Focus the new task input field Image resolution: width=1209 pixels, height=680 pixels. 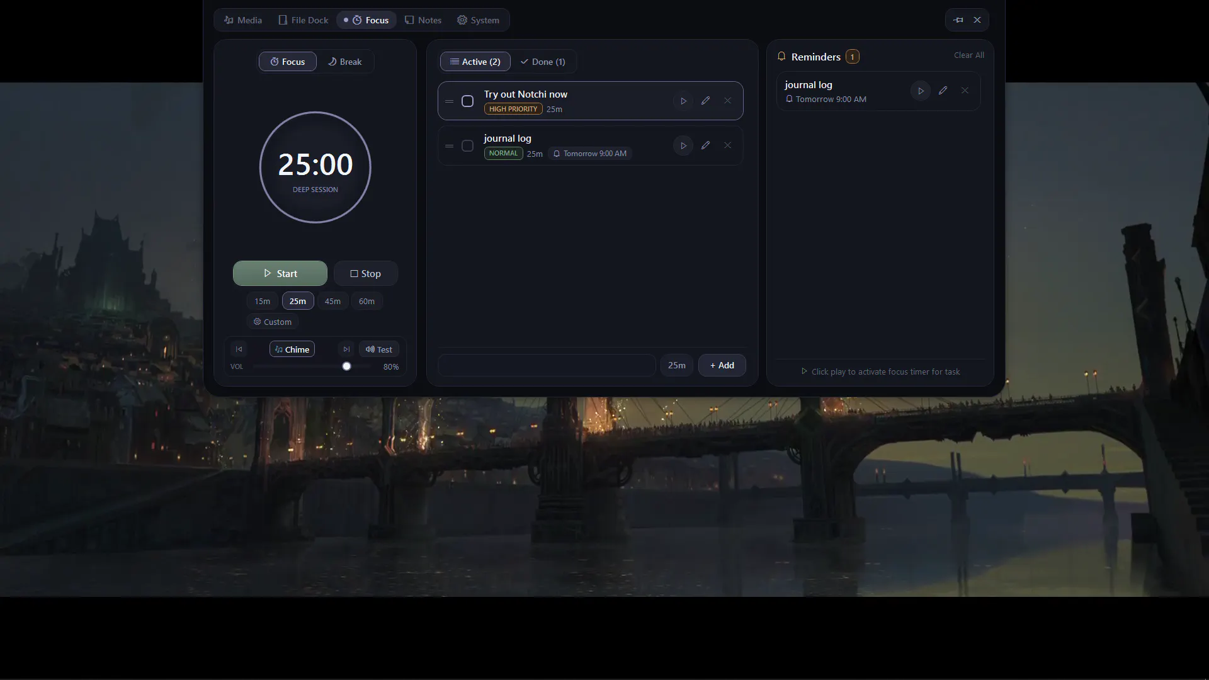point(547,365)
